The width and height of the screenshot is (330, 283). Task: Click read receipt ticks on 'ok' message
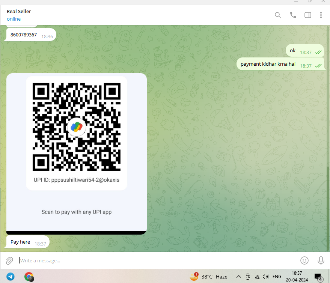point(318,52)
